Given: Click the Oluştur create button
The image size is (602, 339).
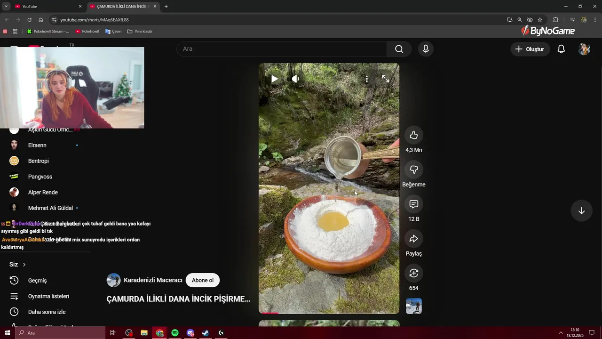Looking at the screenshot, I should click(x=530, y=49).
